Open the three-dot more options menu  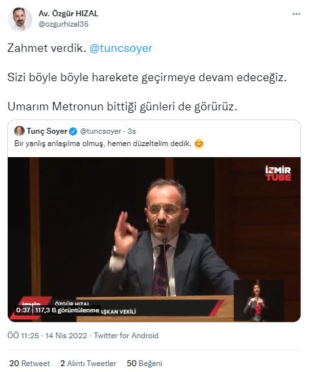coord(296,14)
